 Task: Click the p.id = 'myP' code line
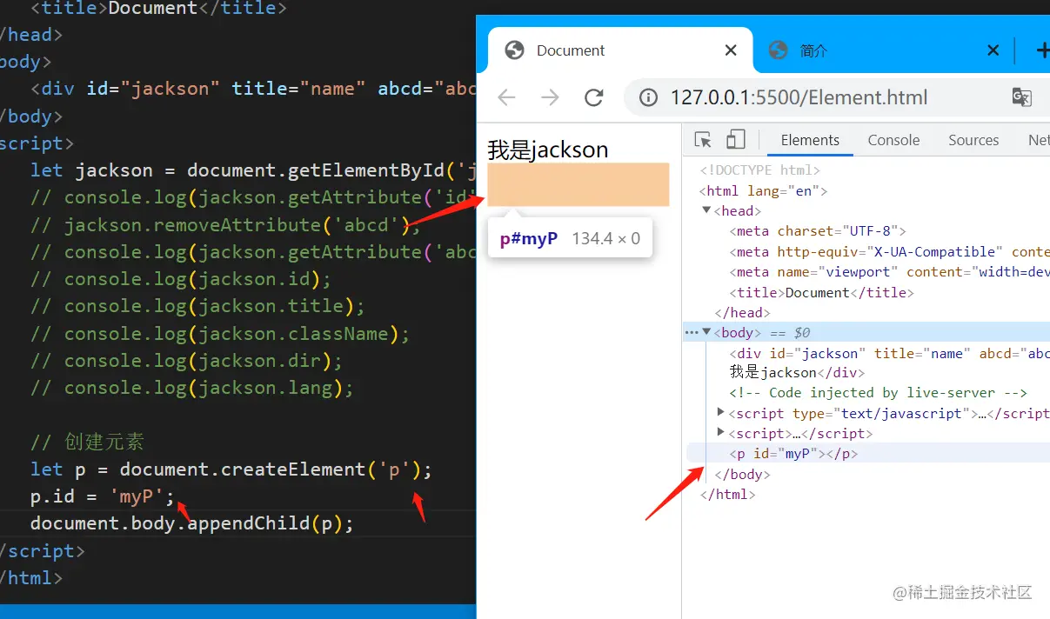coord(103,496)
